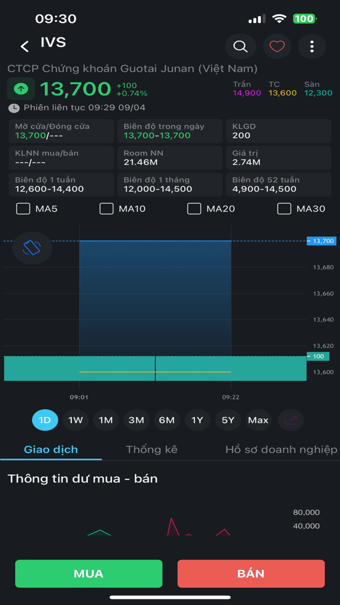
Task: Turn on the MA30 indicator checkbox
Action: click(284, 208)
